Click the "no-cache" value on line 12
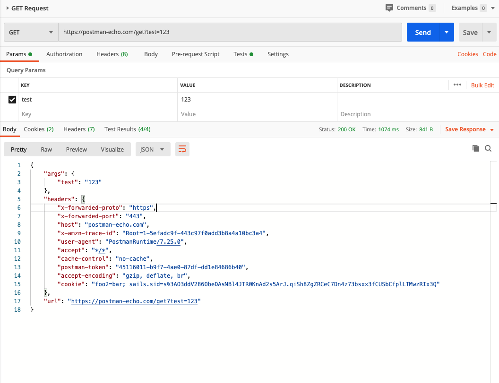This screenshot has width=499, height=383. click(132, 259)
